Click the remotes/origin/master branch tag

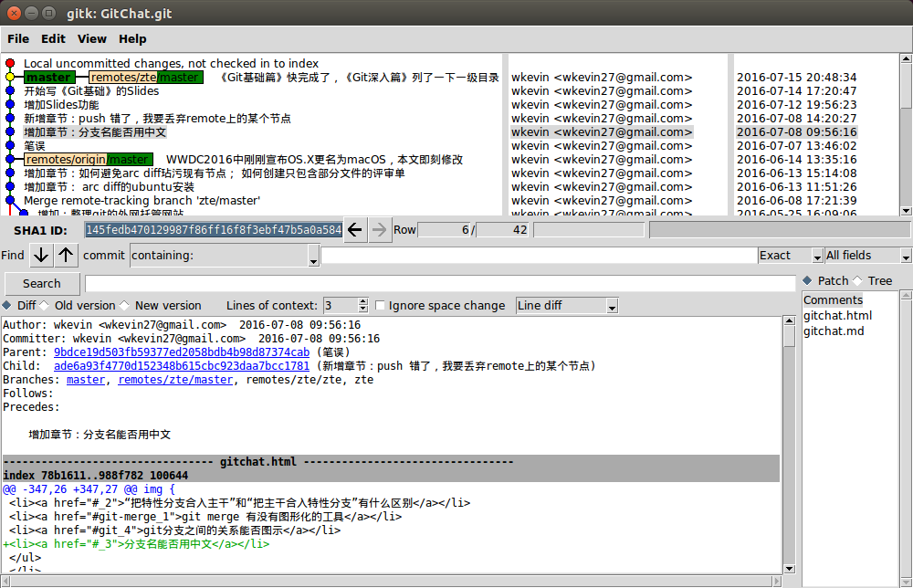click(88, 160)
